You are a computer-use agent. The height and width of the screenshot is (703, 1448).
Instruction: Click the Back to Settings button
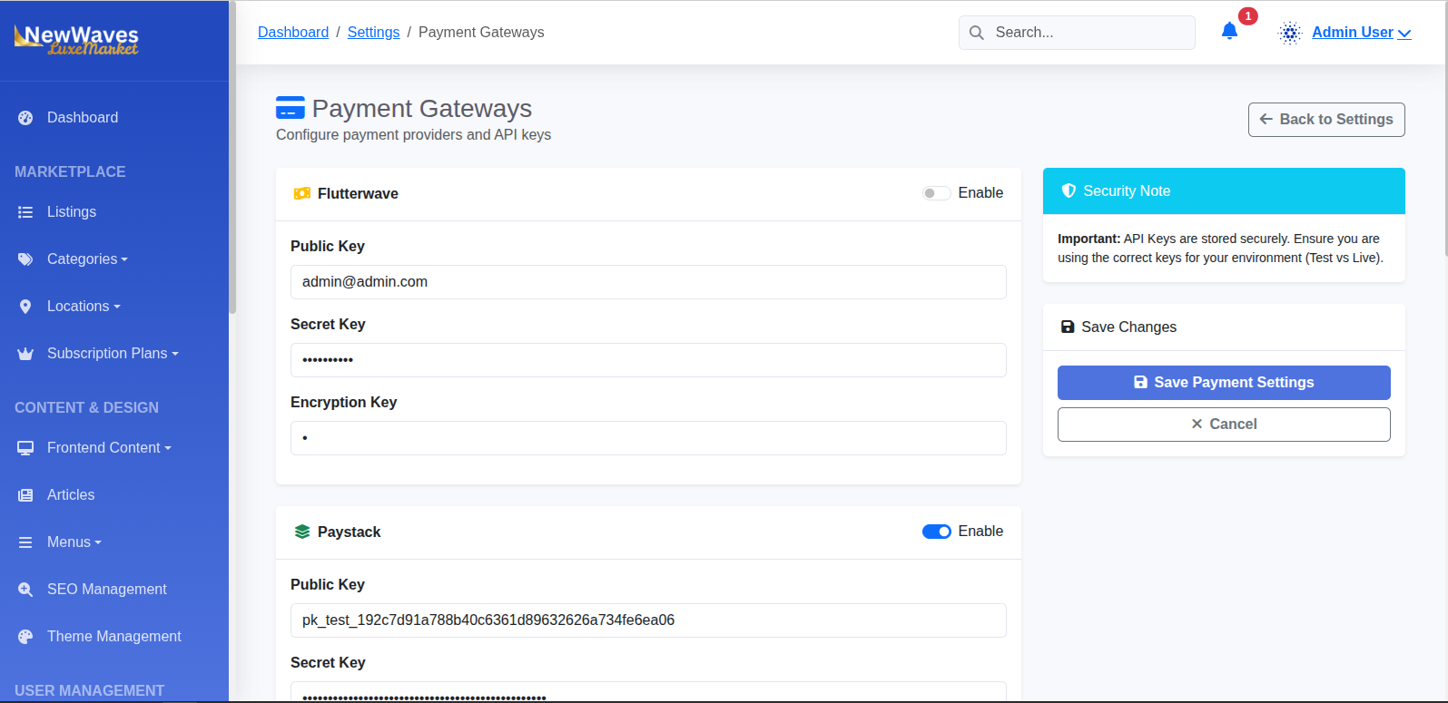click(1326, 120)
